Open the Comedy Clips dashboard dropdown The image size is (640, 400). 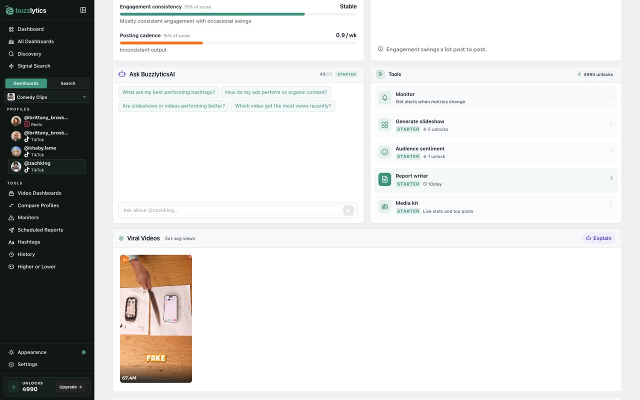click(x=47, y=97)
